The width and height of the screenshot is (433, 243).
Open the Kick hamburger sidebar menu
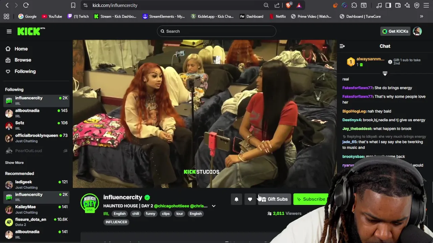[9, 31]
